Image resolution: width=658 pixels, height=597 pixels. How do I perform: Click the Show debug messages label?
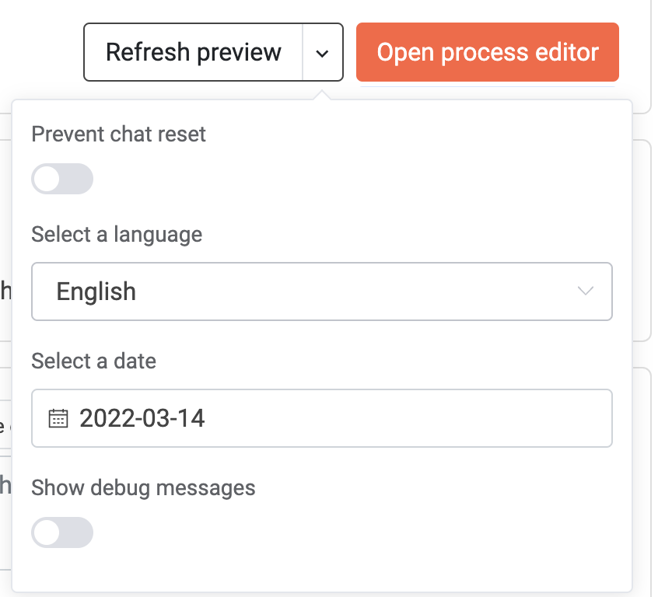point(143,487)
